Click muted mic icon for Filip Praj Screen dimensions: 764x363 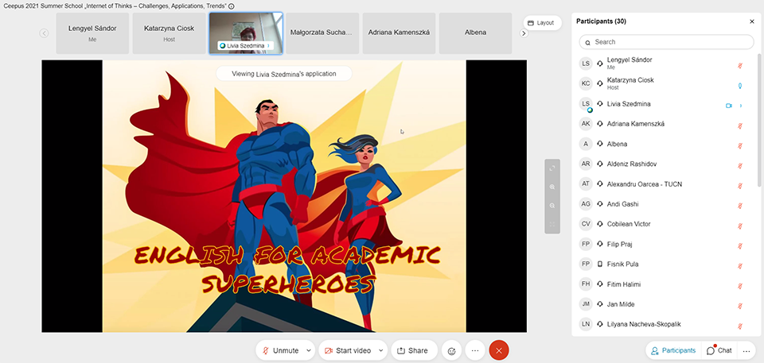point(739,245)
